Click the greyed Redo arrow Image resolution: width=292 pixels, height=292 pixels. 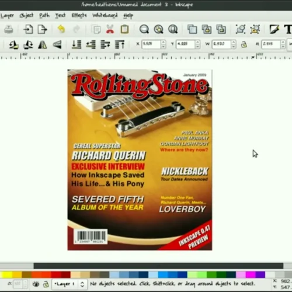76,29
